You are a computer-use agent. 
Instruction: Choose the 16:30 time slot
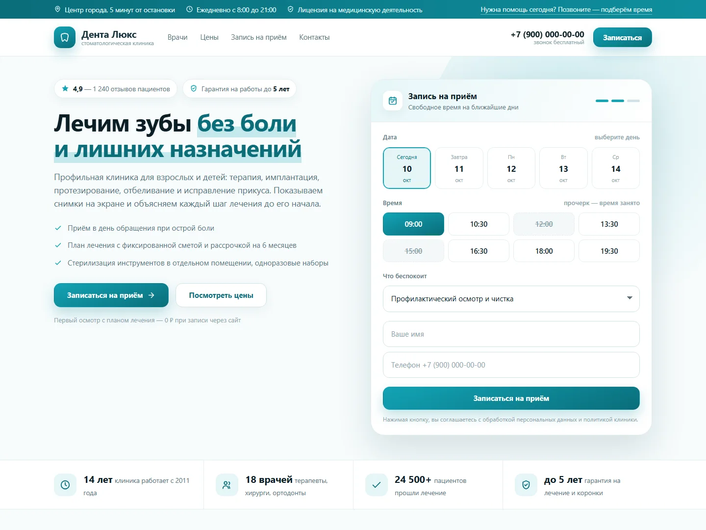click(479, 251)
